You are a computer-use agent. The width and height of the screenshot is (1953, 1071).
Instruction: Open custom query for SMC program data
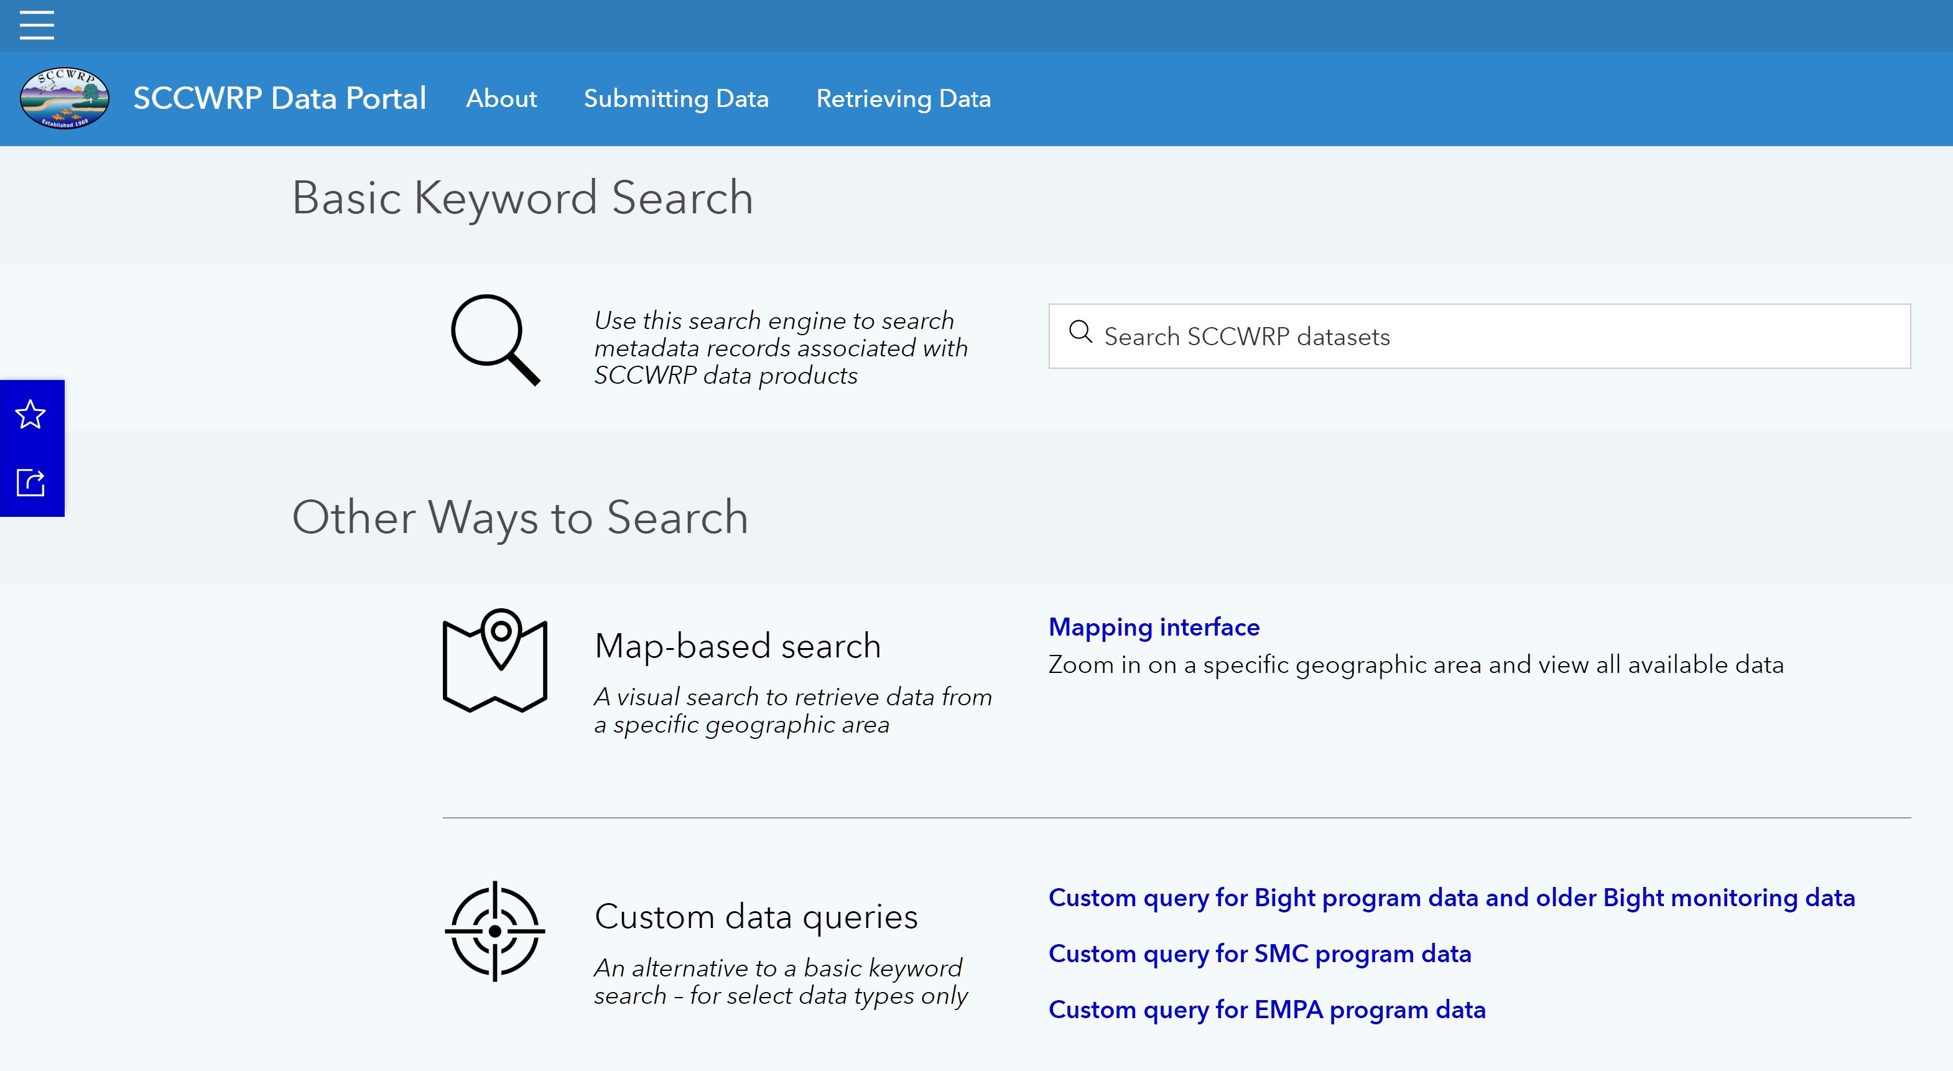point(1259,953)
